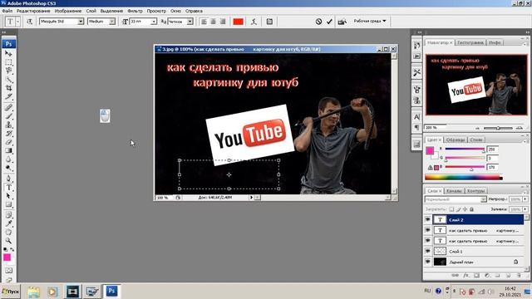Align text left
Screen dimensions: 532x299
tap(204, 22)
